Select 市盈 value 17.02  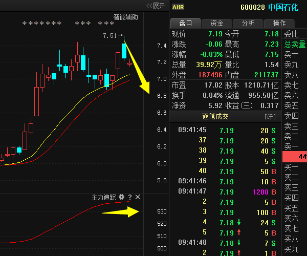pos(213,85)
